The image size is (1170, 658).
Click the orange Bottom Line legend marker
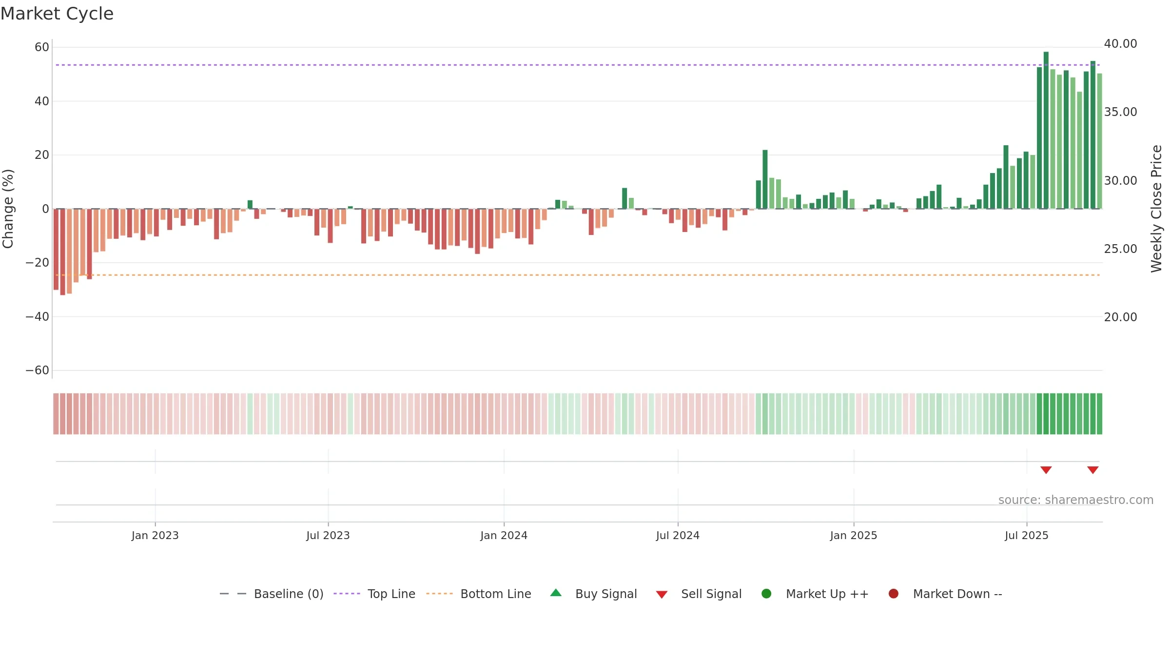439,594
